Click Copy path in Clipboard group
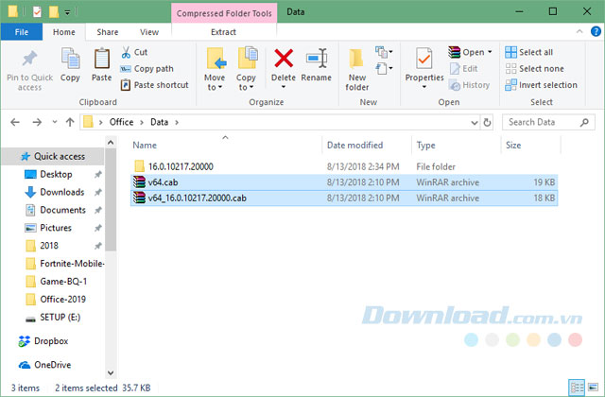The image size is (605, 397). point(147,69)
